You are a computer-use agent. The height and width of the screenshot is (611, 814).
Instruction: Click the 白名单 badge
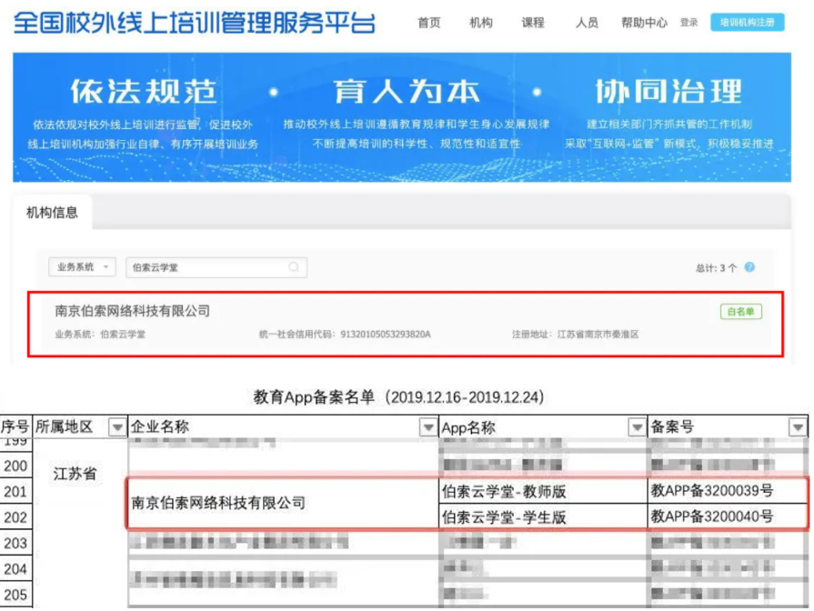[x=741, y=312]
